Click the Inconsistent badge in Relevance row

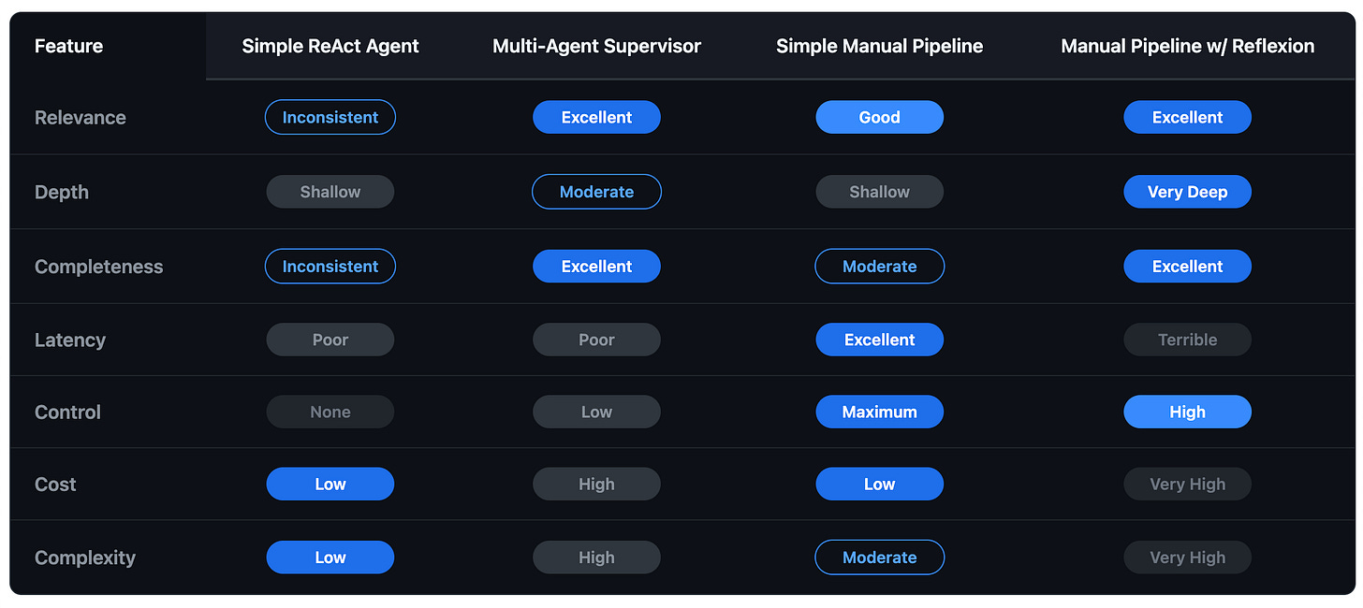330,118
